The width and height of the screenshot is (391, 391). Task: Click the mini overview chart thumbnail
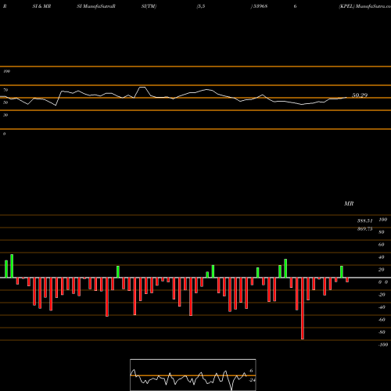(193, 375)
